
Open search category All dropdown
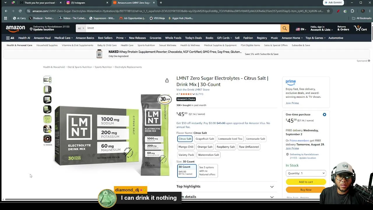click(x=81, y=28)
